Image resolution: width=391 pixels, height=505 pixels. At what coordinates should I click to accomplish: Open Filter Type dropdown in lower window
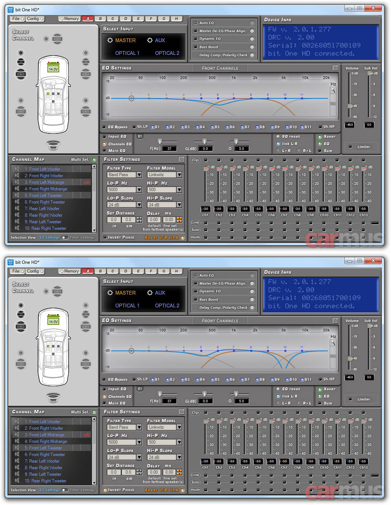coord(139,427)
